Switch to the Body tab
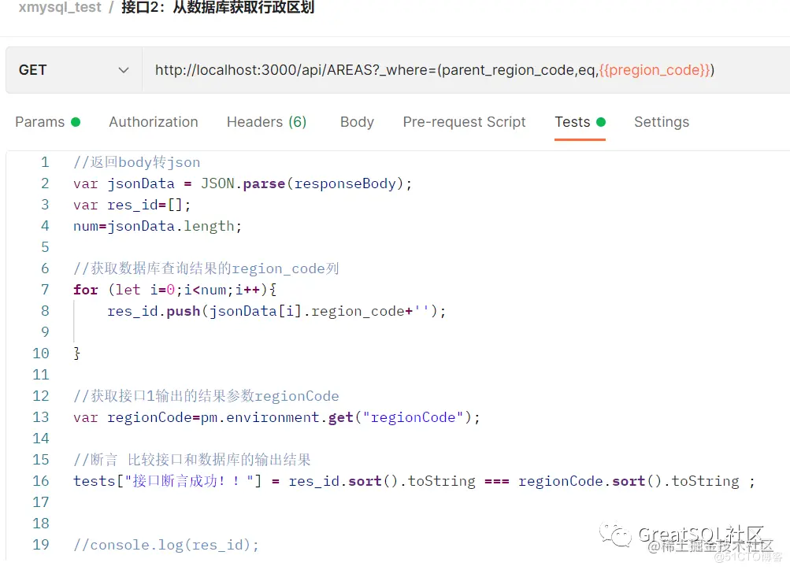Viewport: 790px width, 570px height. pyautogui.click(x=358, y=122)
